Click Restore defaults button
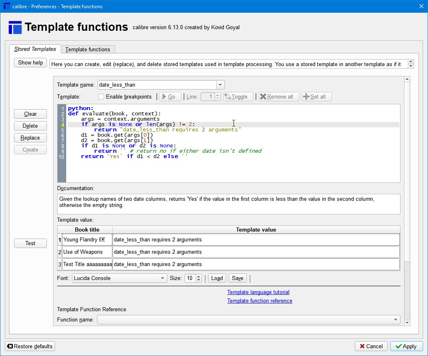428x356 pixels. (x=30, y=346)
